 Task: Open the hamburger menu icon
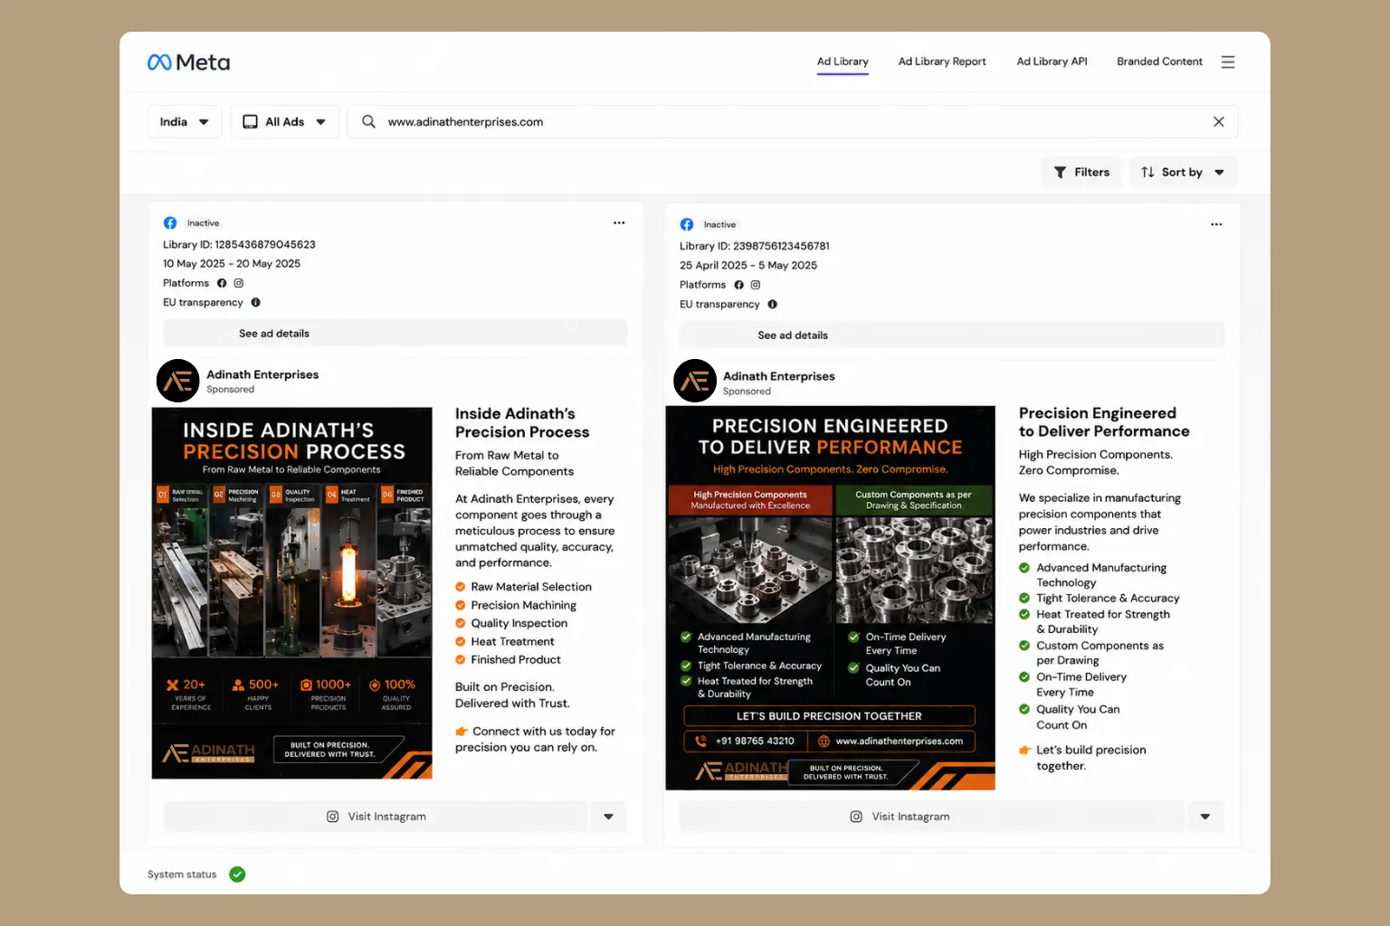pos(1227,61)
